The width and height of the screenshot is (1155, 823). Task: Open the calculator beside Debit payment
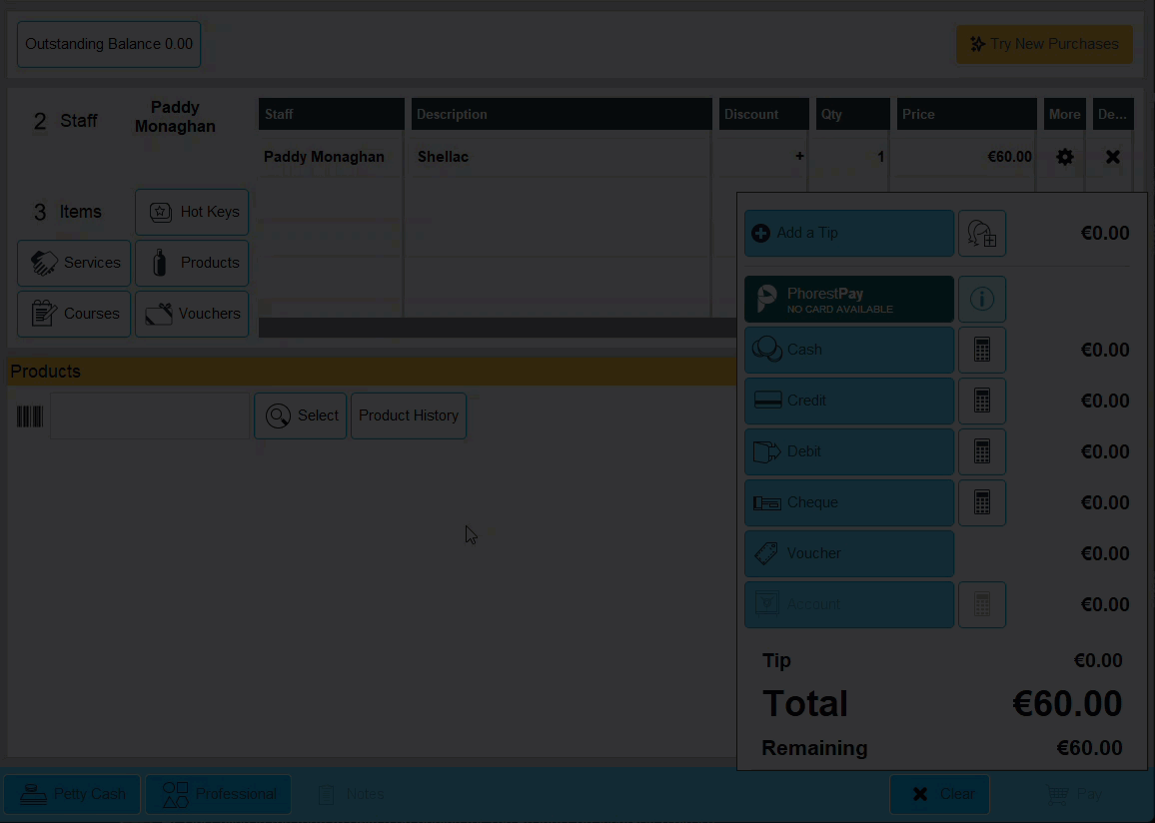(x=982, y=451)
